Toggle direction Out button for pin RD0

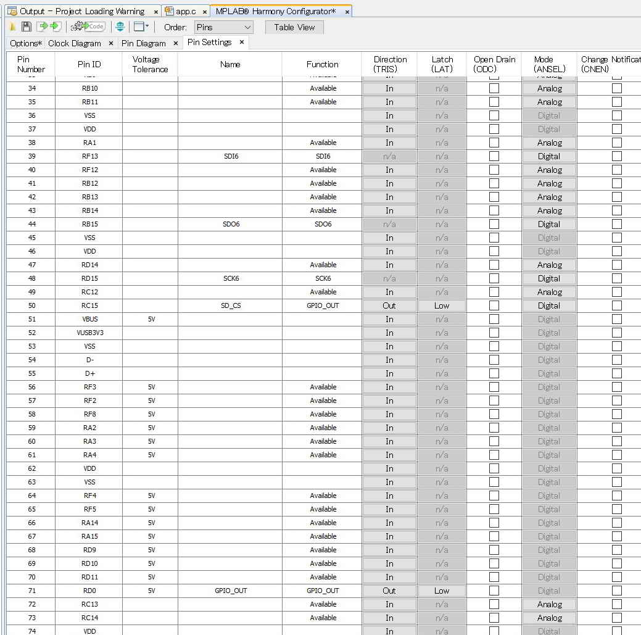click(389, 591)
